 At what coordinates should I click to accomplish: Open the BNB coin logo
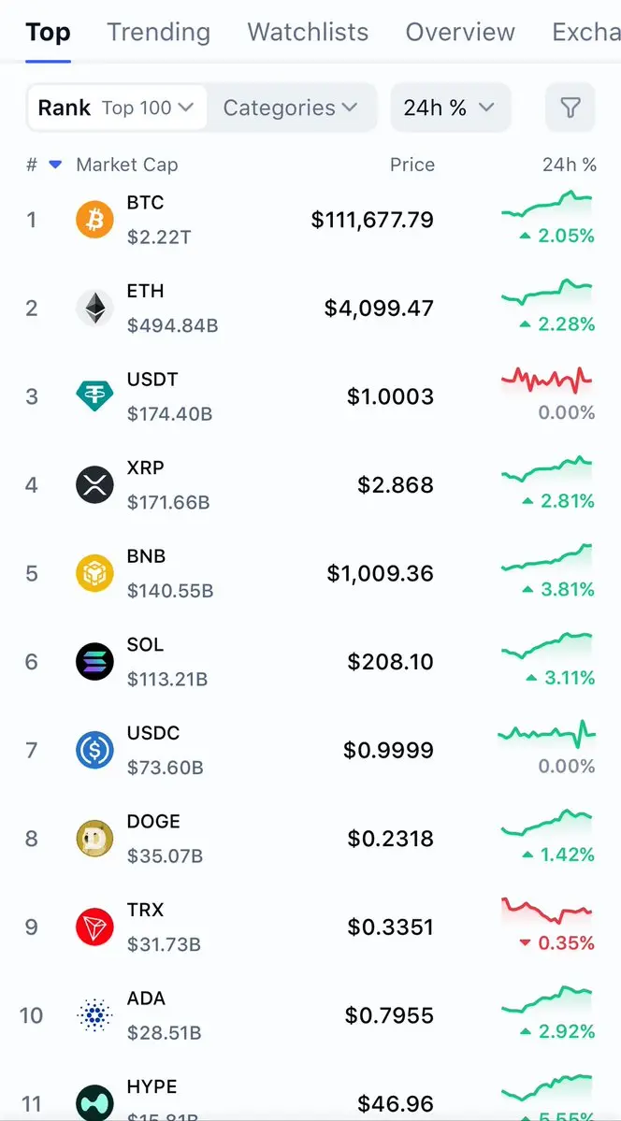coord(94,573)
